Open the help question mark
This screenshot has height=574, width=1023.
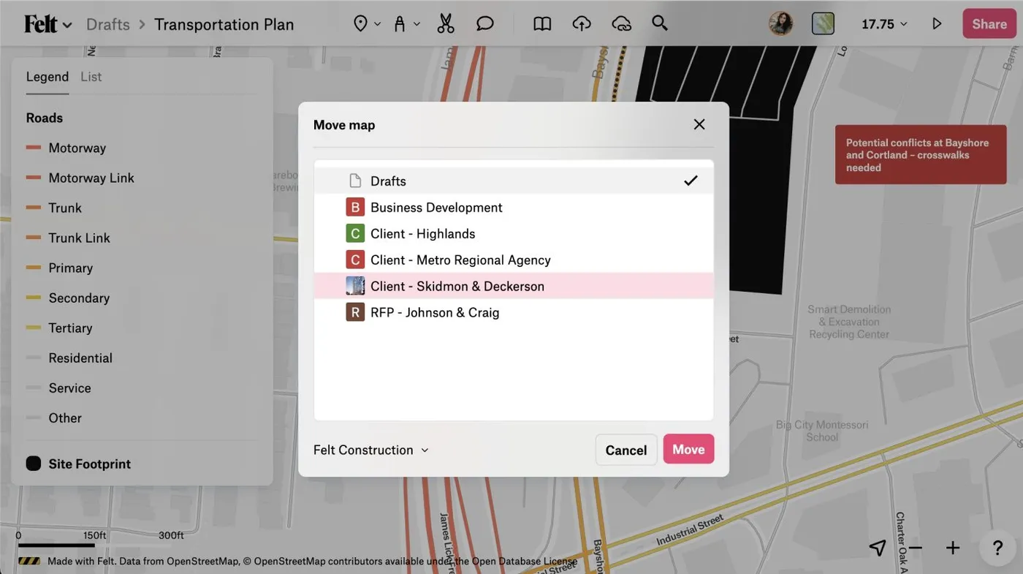tap(997, 548)
